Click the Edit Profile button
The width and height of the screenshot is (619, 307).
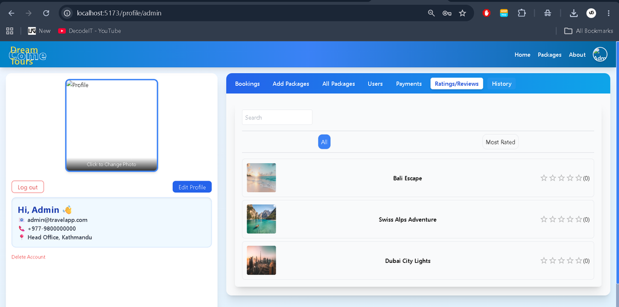coord(192,187)
